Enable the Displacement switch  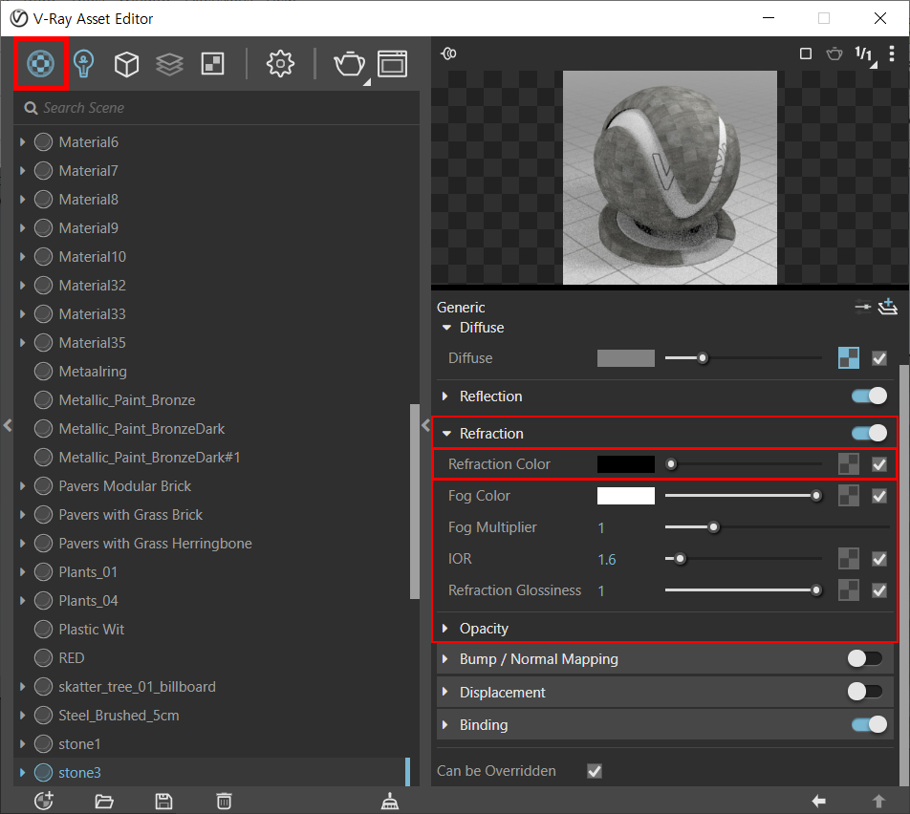tap(865, 692)
